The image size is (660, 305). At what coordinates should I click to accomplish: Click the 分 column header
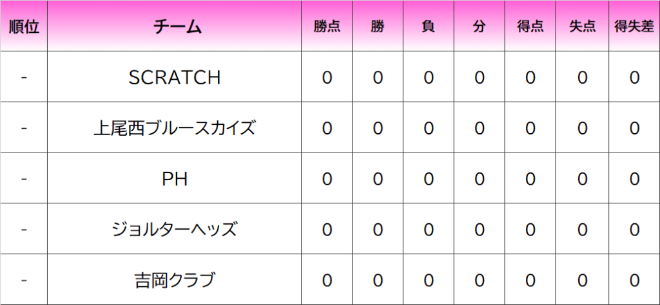tap(479, 27)
